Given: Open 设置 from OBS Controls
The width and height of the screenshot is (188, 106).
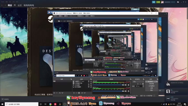Looking at the screenshot, I should tap(152, 88).
